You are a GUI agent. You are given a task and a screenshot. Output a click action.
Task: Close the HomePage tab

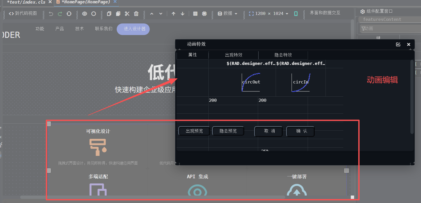click(115, 2)
